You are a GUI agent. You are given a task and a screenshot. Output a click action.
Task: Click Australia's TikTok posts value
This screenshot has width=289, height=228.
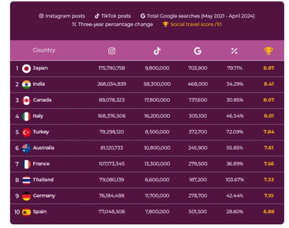point(157,148)
